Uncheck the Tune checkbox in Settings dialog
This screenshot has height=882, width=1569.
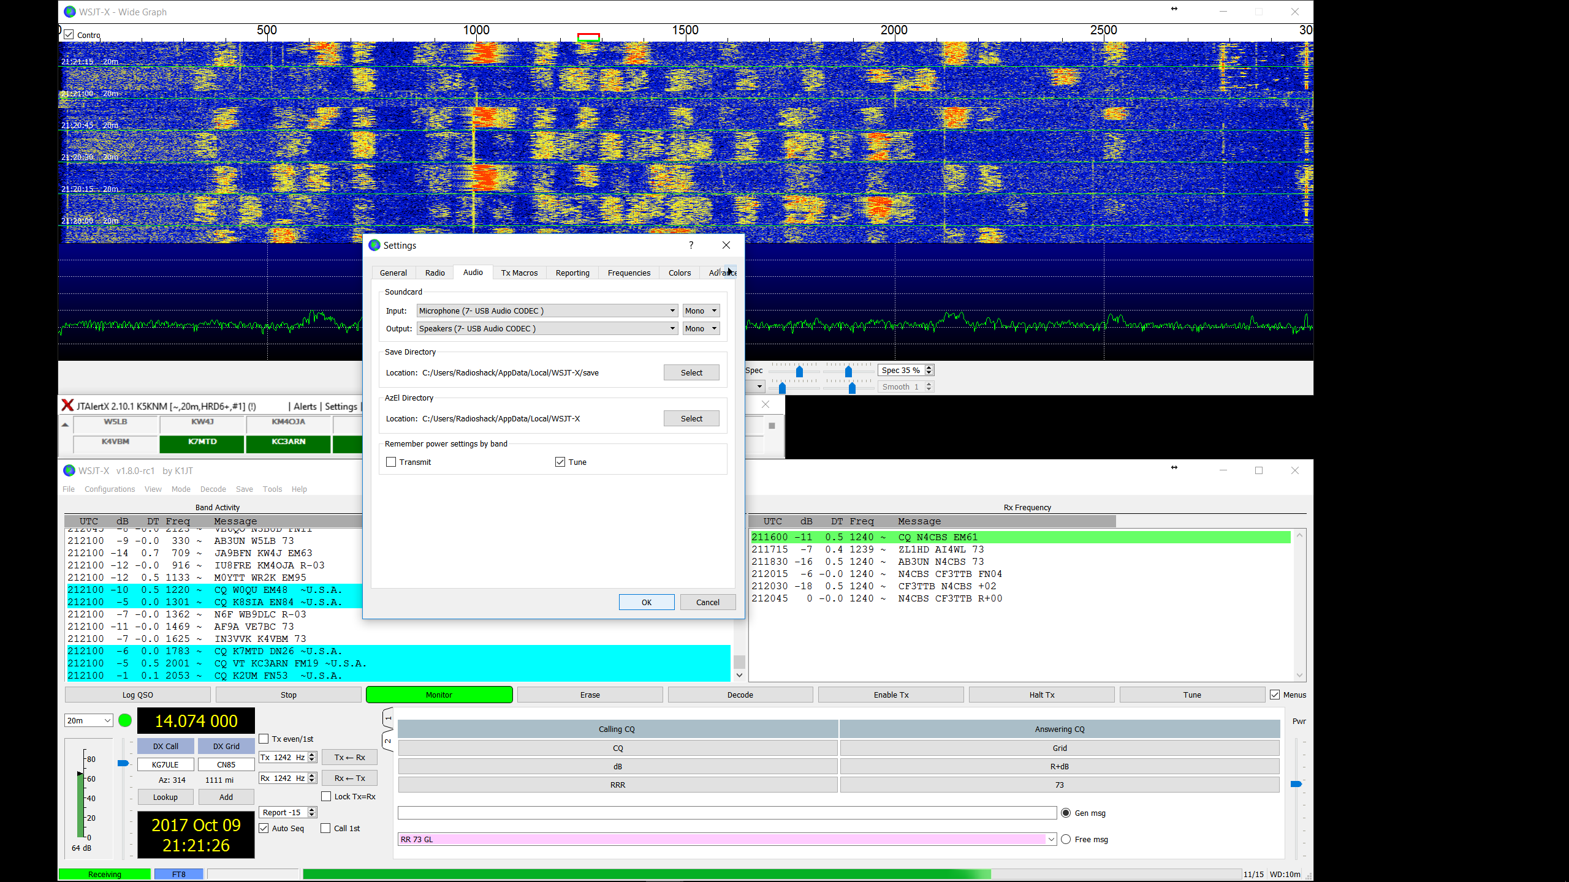pos(560,462)
